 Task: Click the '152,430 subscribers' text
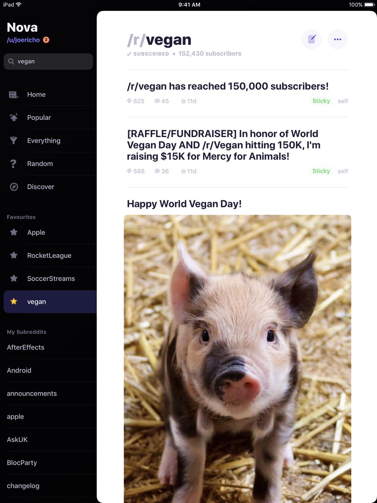click(210, 54)
